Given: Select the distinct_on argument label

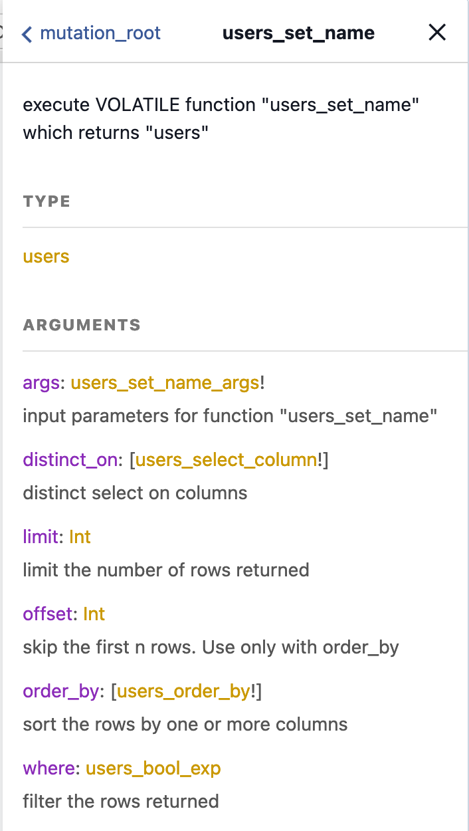Looking at the screenshot, I should click(69, 459).
